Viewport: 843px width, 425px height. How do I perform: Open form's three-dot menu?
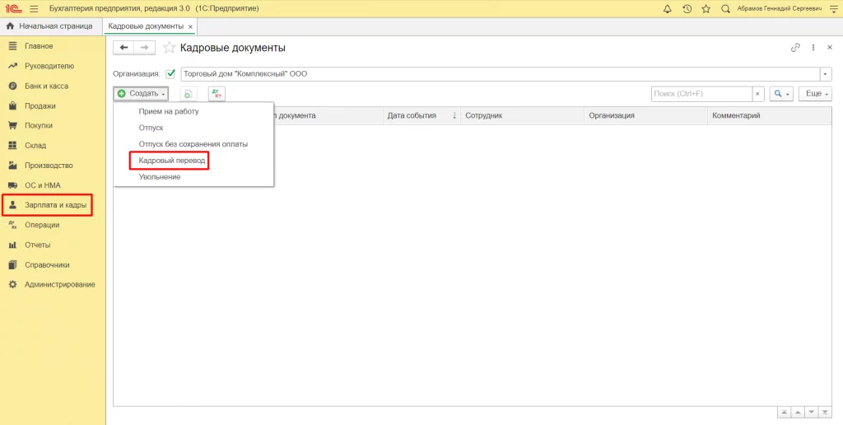pos(813,47)
